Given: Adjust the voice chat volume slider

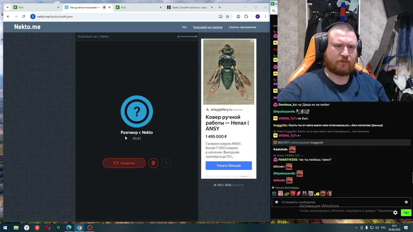Looking at the screenshot, I should point(189,36).
